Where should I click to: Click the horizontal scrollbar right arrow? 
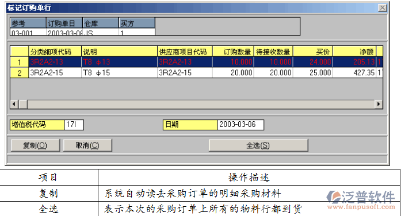pyautogui.click(x=379, y=104)
